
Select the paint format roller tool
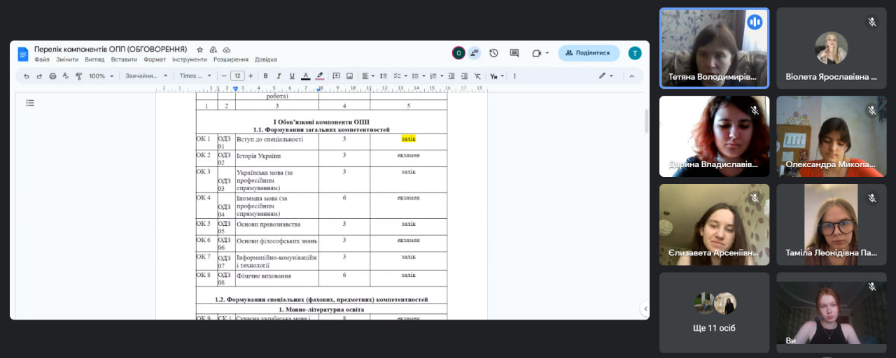pos(78,76)
